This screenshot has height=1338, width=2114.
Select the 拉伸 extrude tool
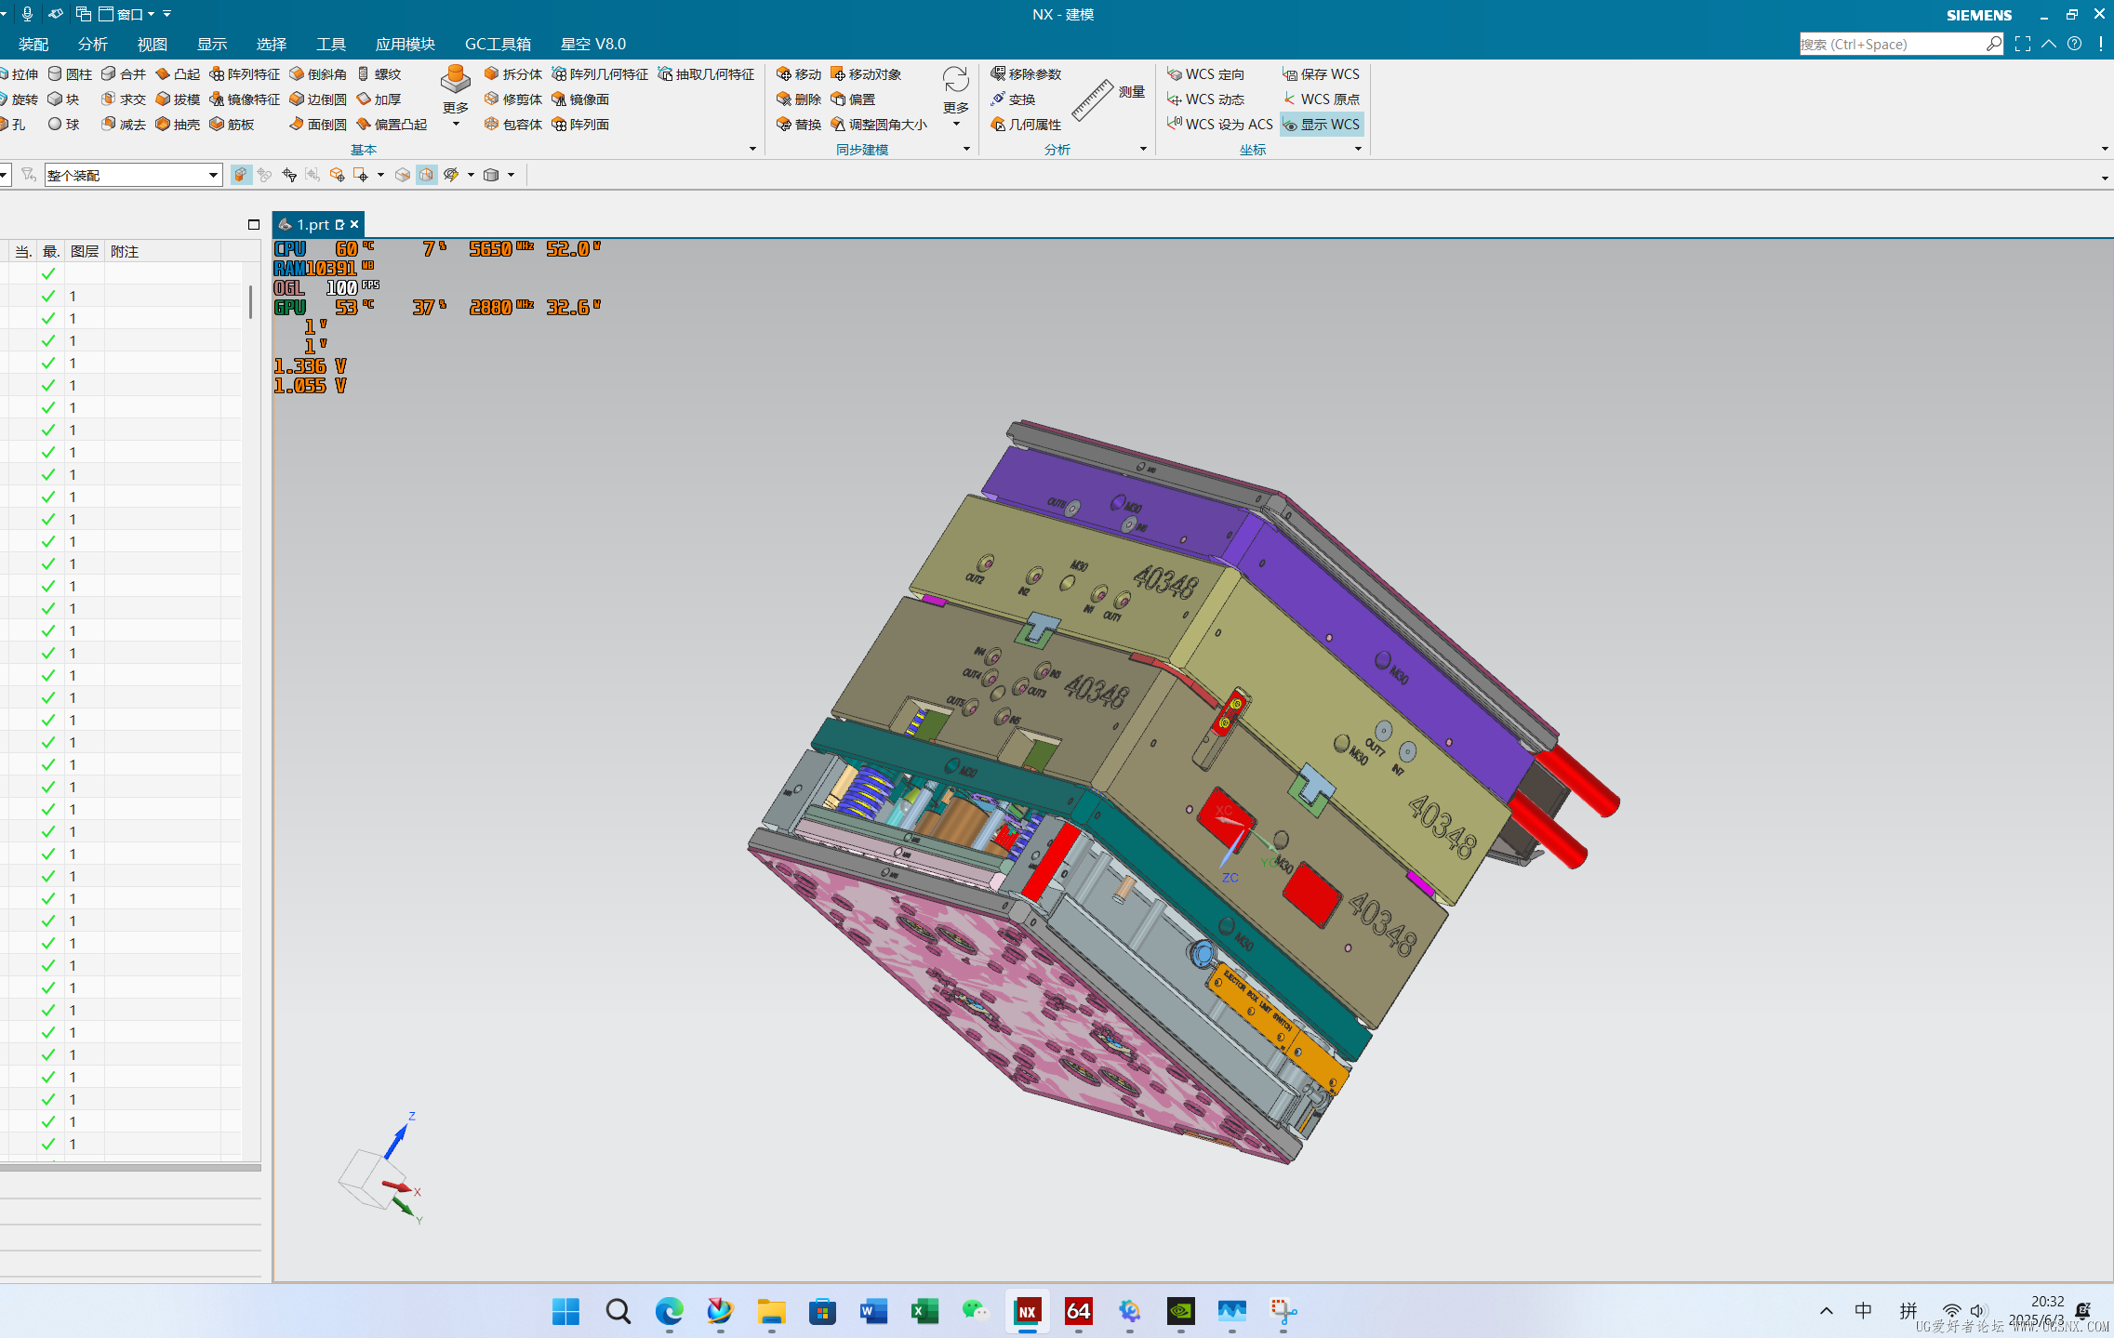tap(19, 74)
